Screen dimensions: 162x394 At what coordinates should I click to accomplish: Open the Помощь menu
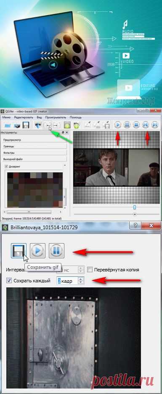[75, 117]
